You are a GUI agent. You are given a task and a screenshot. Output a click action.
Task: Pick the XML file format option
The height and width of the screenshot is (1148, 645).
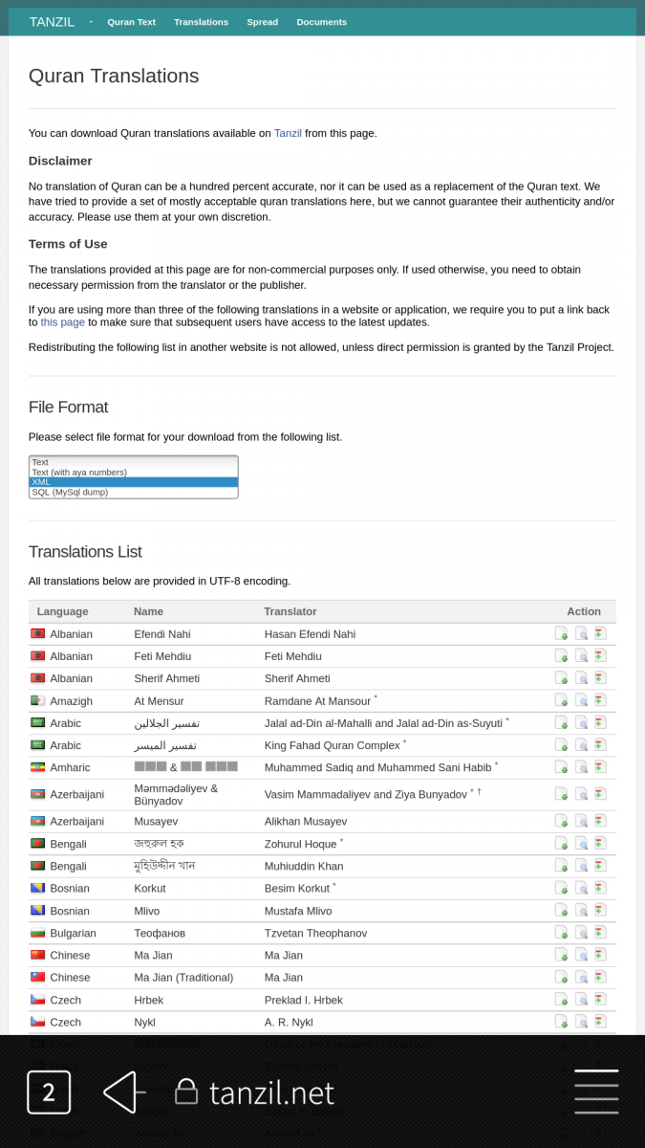click(x=133, y=482)
